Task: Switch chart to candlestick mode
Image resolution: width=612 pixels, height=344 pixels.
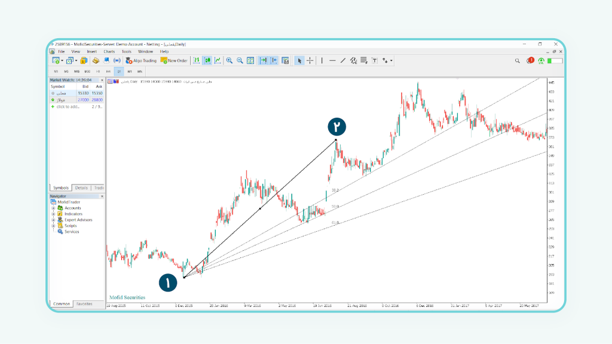Action: click(x=207, y=60)
